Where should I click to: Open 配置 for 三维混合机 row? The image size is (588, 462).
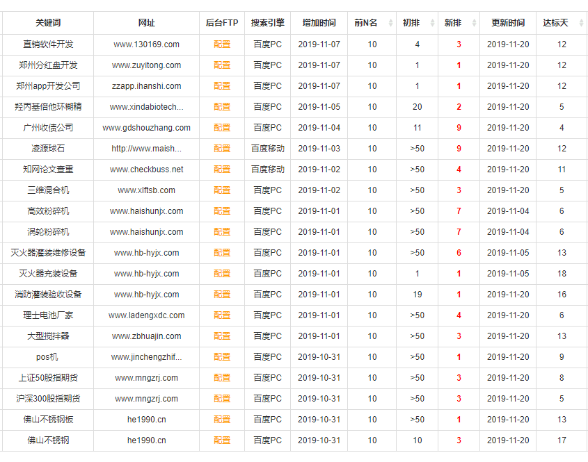(x=222, y=190)
